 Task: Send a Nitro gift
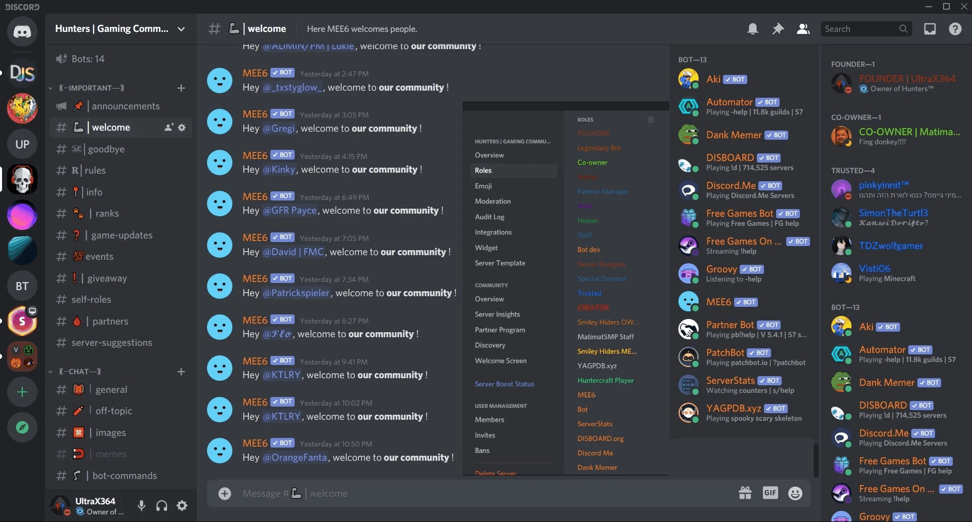tap(745, 493)
